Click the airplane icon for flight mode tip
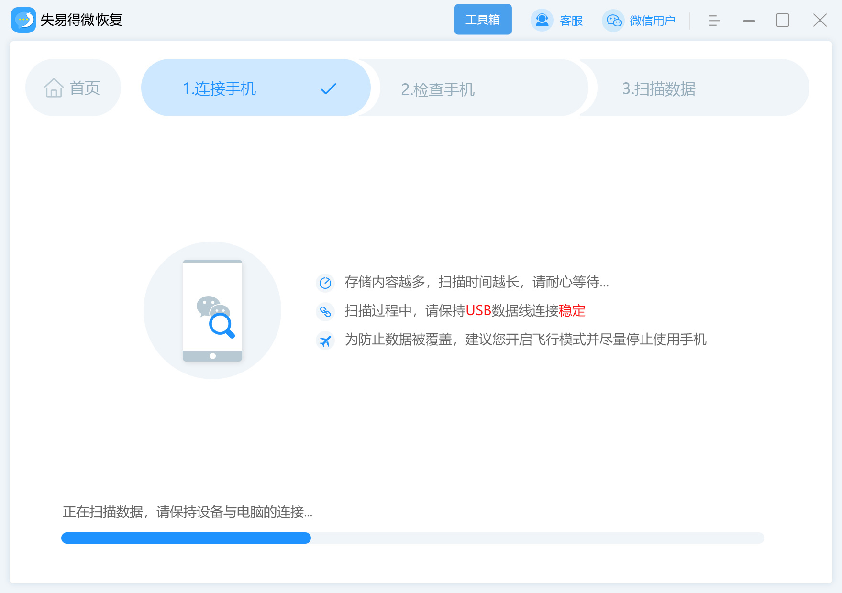This screenshot has height=593, width=842. pos(325,340)
